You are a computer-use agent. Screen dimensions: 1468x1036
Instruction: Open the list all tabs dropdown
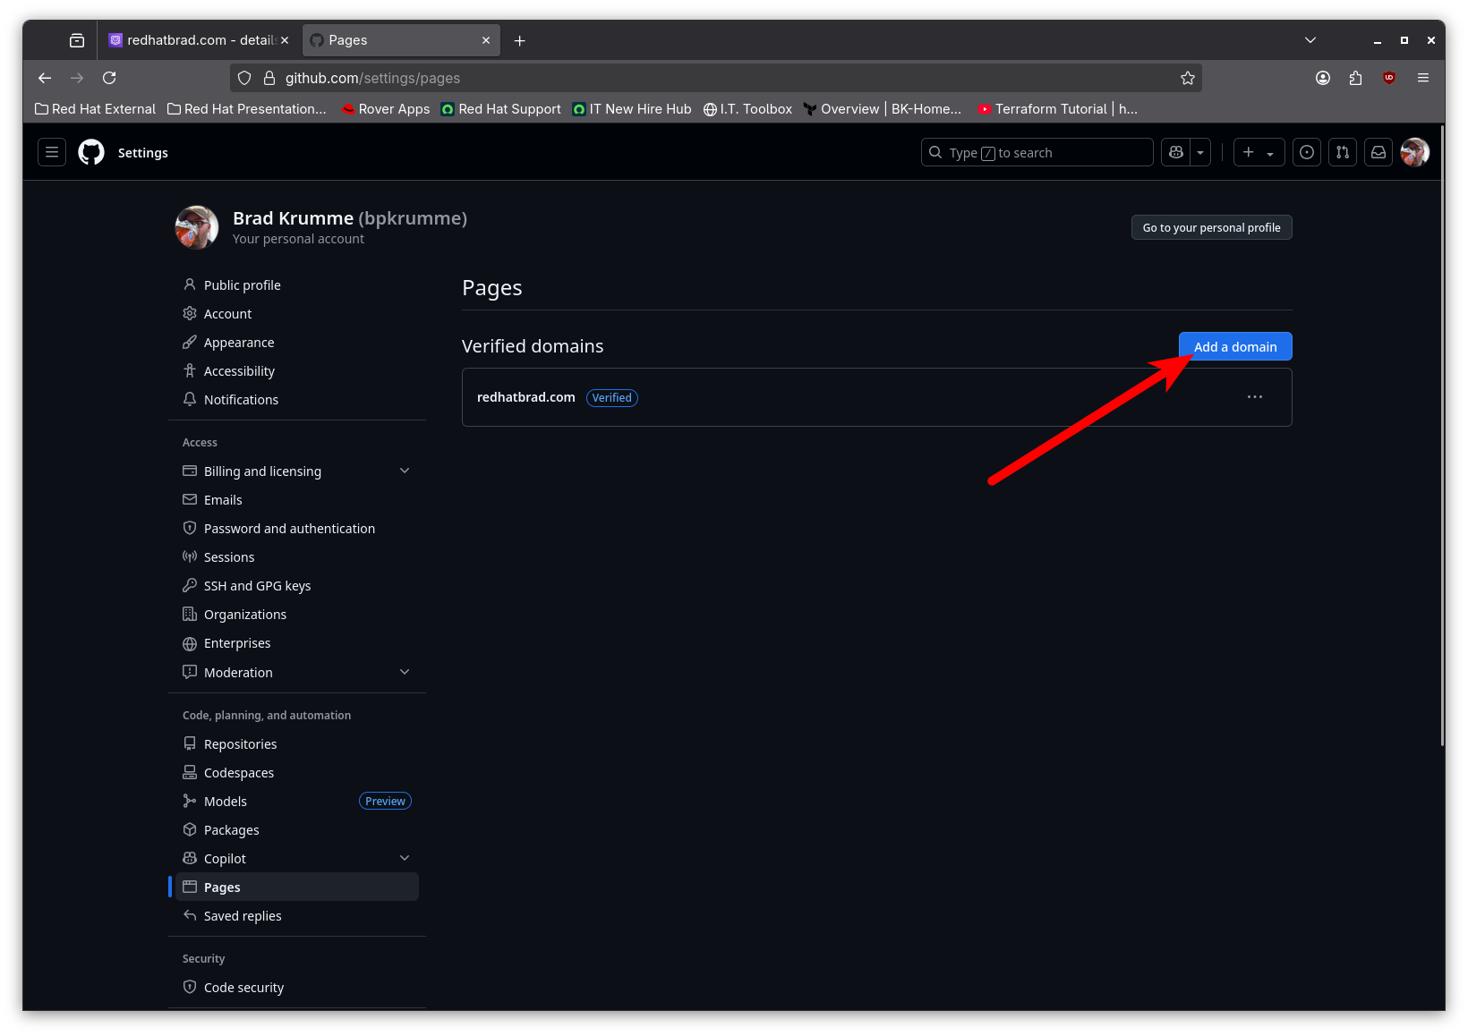(1310, 40)
